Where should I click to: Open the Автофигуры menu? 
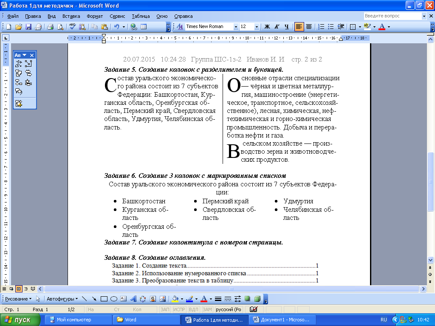[62, 299]
